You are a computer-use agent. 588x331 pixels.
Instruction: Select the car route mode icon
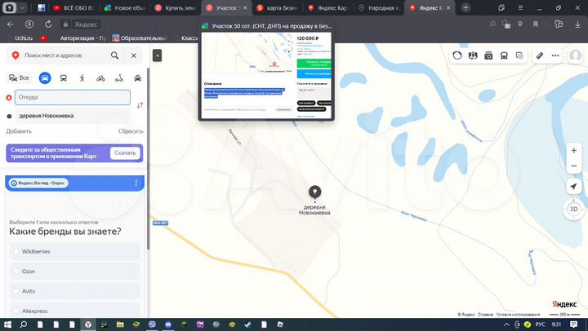tap(45, 78)
